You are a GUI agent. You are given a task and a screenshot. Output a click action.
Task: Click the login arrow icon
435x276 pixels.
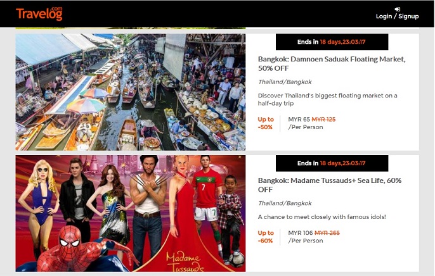tap(397, 9)
